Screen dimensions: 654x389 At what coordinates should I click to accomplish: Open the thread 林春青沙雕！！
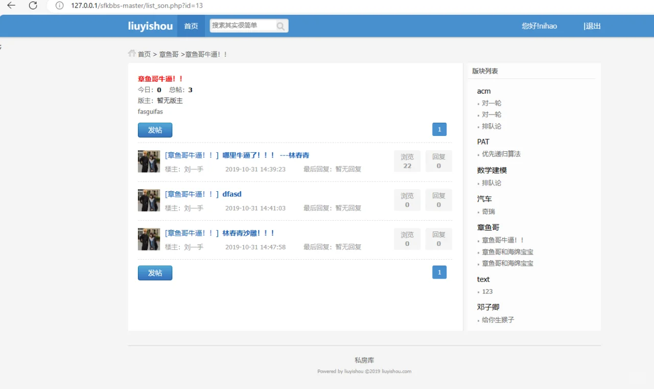tap(248, 233)
